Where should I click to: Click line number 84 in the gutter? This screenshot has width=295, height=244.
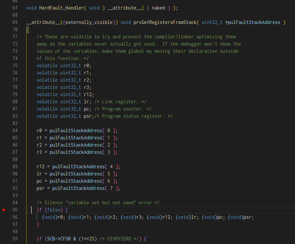click(15, 131)
